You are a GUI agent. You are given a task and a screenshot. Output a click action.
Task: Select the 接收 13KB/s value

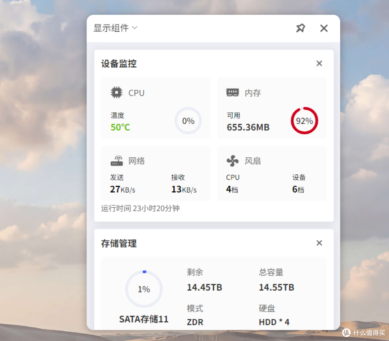coord(184,189)
